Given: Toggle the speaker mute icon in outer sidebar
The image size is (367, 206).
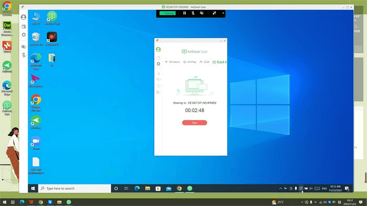Looking at the screenshot, I should 24,47.
